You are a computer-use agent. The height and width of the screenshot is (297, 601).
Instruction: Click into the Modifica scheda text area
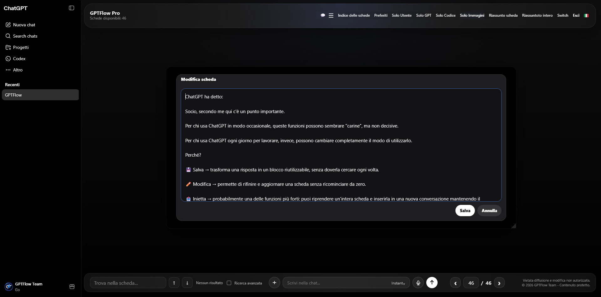pyautogui.click(x=341, y=145)
